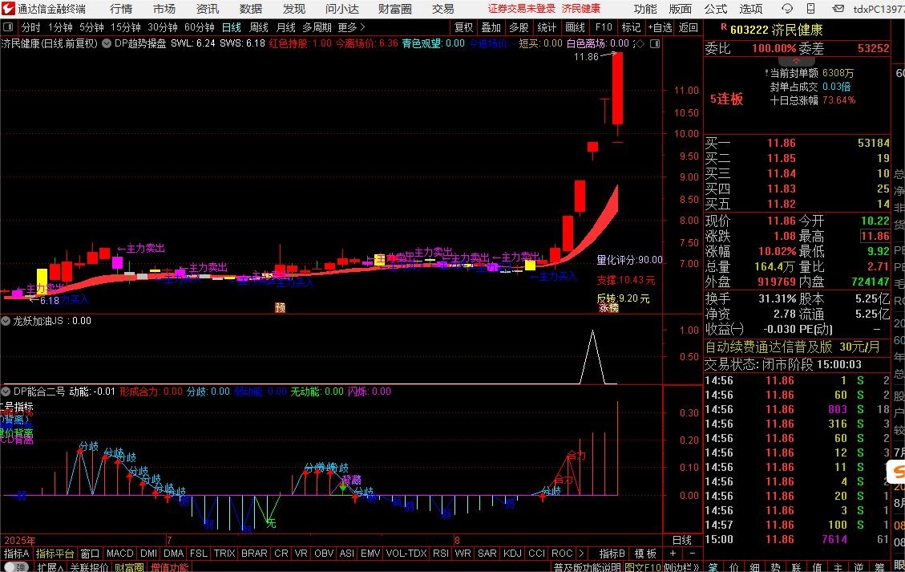This screenshot has height=572, width=905.
Task: Open the 数据 menu
Action: pos(250,9)
